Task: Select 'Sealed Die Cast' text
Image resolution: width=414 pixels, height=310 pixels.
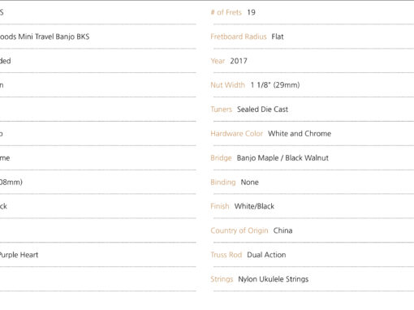Action: pos(262,110)
